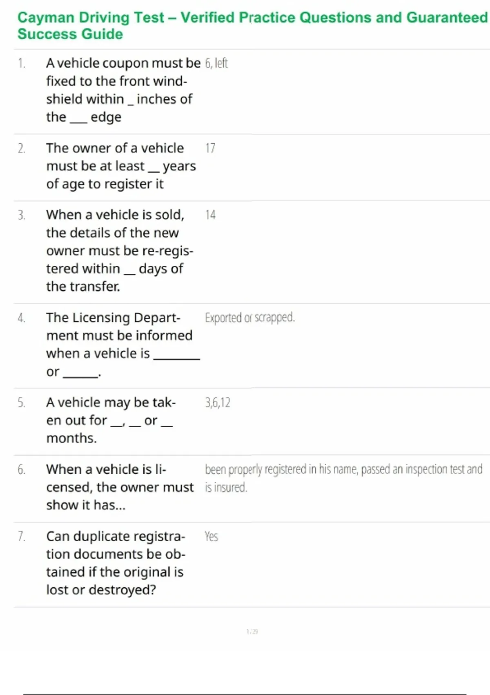Select the vehicle sold re-registration question

pyautogui.click(x=119, y=250)
